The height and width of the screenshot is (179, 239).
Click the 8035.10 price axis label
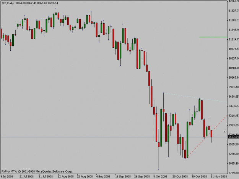[234, 163]
